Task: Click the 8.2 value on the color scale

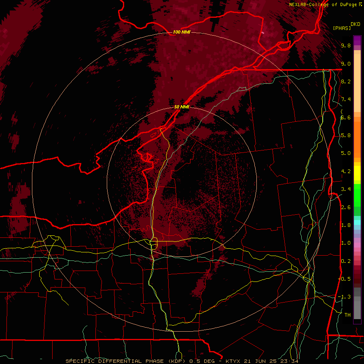Action: (346, 81)
